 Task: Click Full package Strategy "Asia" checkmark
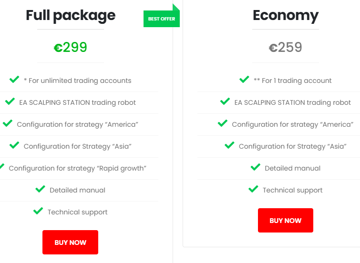pyautogui.click(x=14, y=145)
